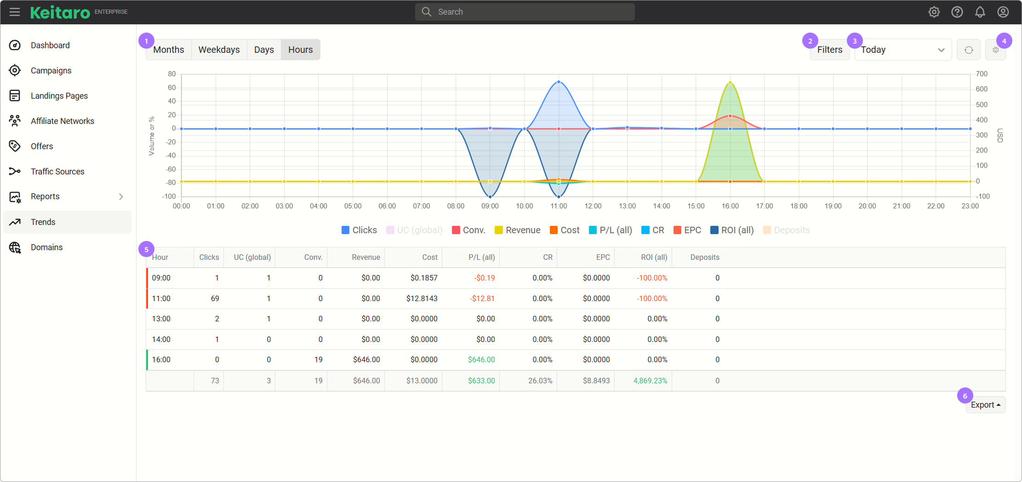Image resolution: width=1022 pixels, height=482 pixels.
Task: Open the Export dropdown
Action: tap(986, 405)
